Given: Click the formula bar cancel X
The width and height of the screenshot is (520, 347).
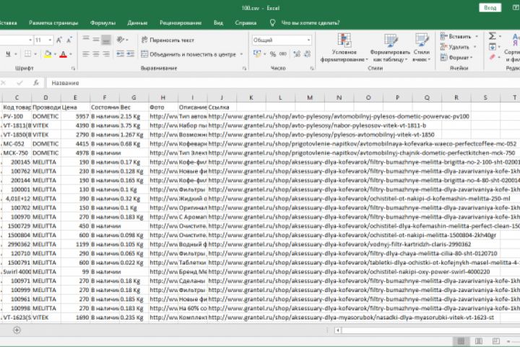Looking at the screenshot, I should click(x=4, y=82).
